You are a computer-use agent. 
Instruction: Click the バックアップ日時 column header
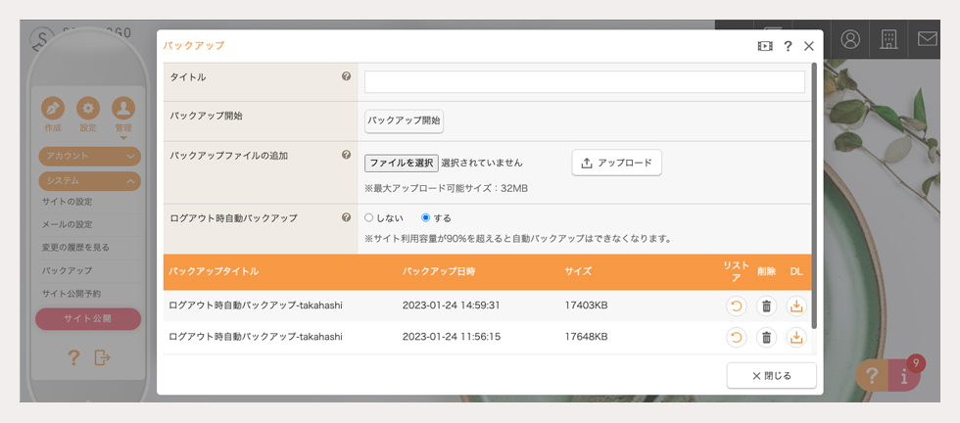(439, 271)
